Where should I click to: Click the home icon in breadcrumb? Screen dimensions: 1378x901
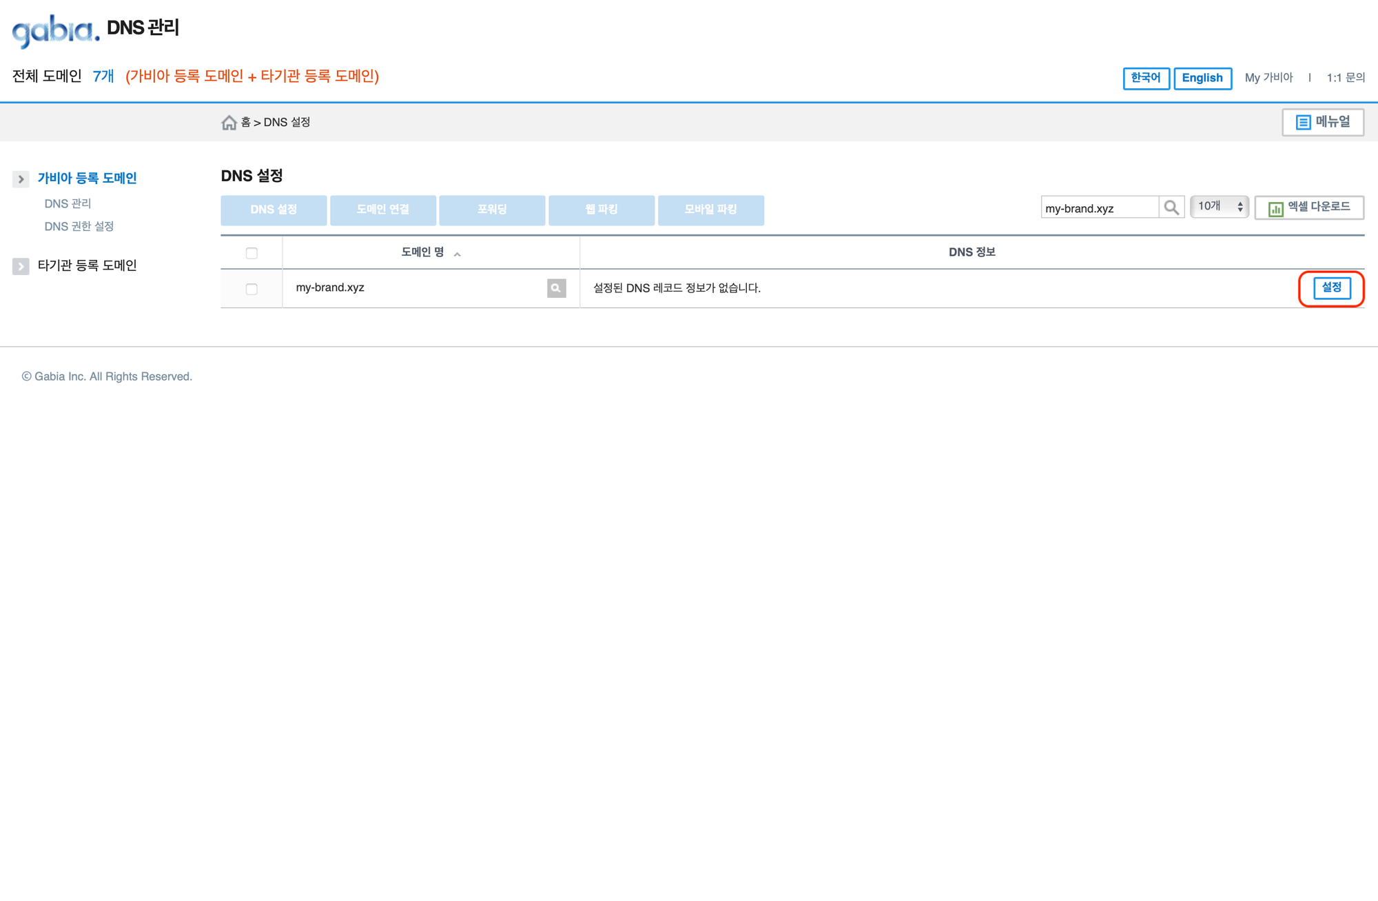point(229,123)
